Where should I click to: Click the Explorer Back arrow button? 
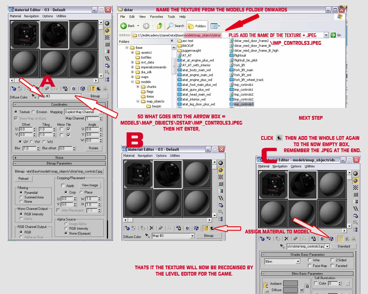point(124,26)
